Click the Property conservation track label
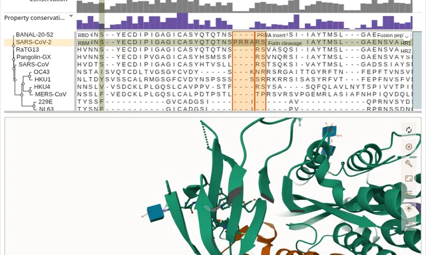Viewport: 426px width, 255px height. (35, 18)
